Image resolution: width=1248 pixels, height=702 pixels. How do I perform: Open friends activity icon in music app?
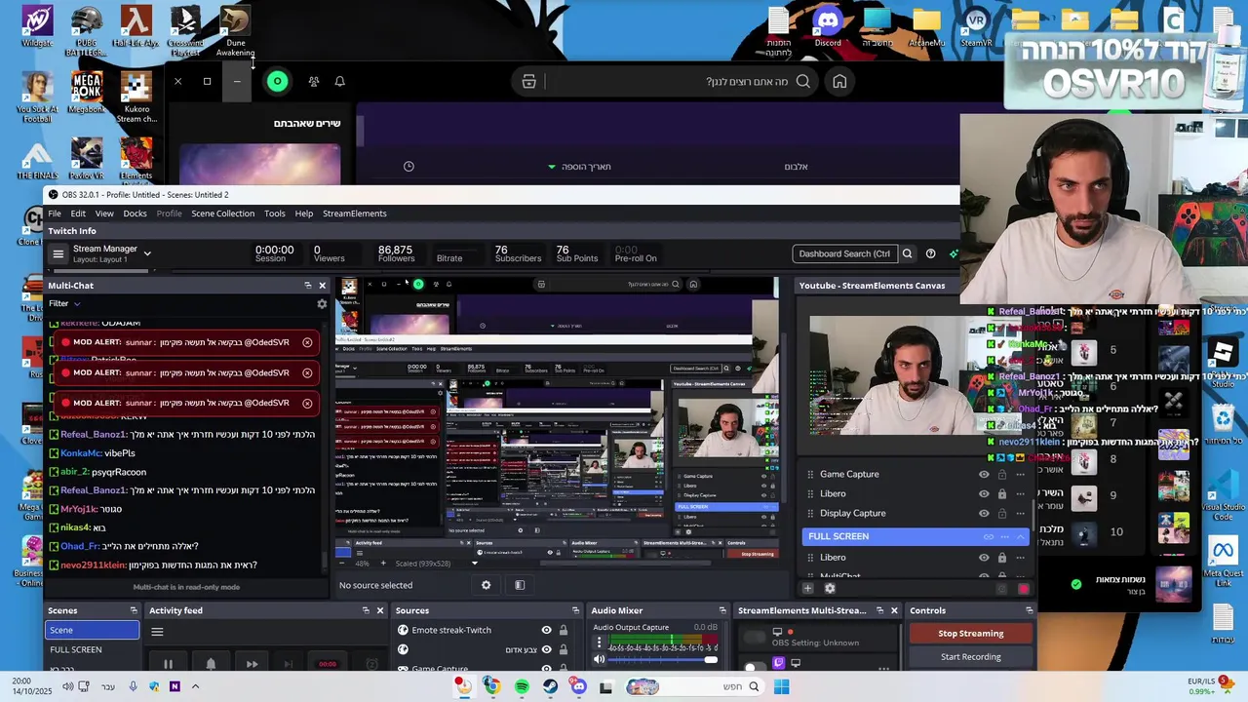point(313,82)
